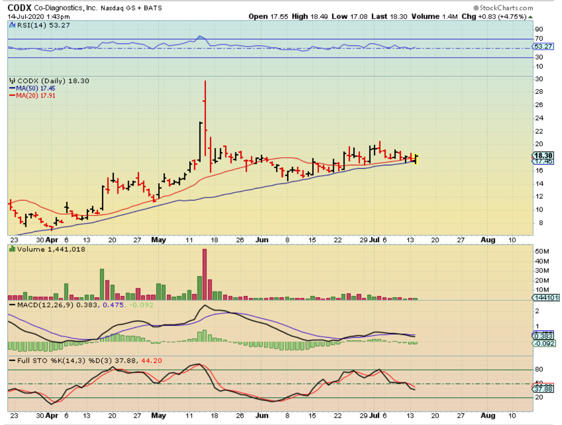Click the price bar icon beside CODX (Daily)

[x=12, y=81]
